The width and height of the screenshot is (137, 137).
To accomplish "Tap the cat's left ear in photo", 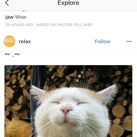I will 39,93.
